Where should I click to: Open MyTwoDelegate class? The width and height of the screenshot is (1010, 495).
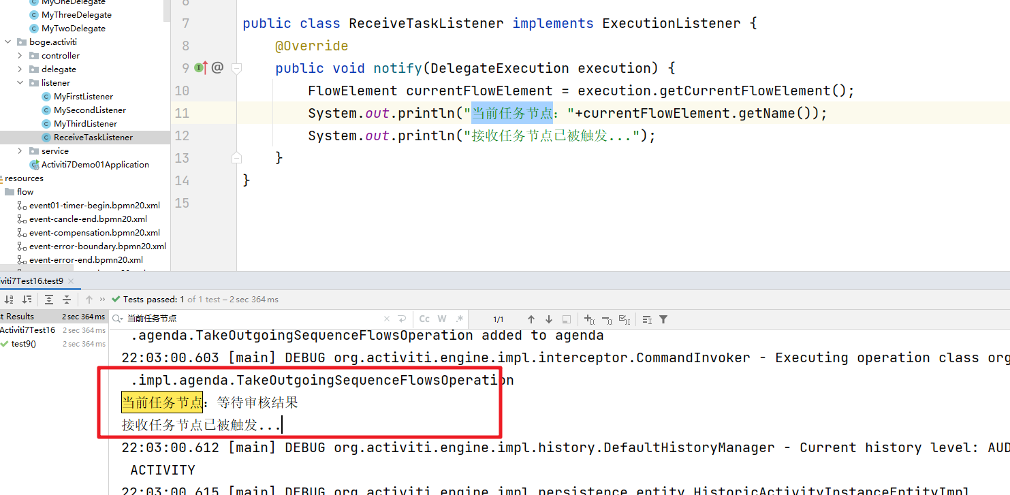click(x=74, y=29)
